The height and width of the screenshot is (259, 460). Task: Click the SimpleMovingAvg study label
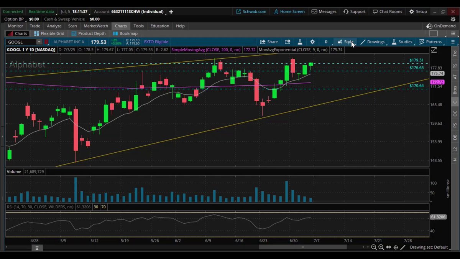coord(206,50)
